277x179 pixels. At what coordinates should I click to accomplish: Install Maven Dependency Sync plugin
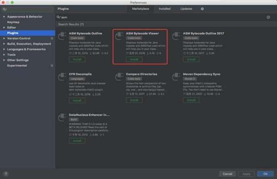tap(191, 100)
